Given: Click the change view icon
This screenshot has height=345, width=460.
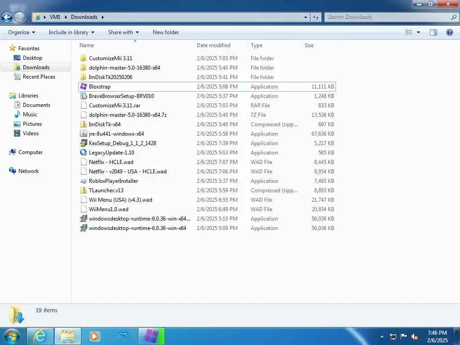Looking at the screenshot, I should pos(409,32).
